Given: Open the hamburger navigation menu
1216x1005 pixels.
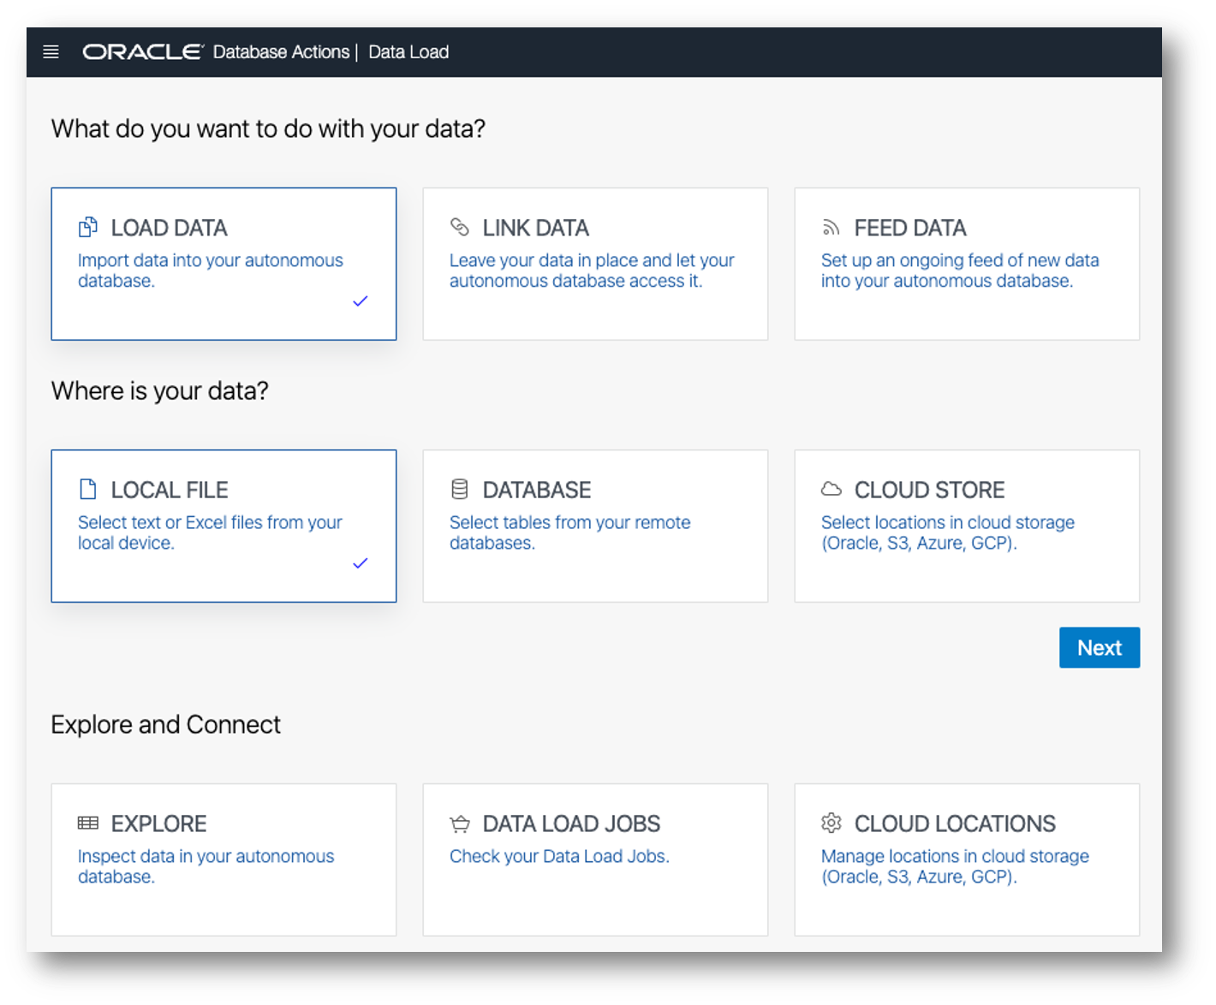Looking at the screenshot, I should coord(51,52).
